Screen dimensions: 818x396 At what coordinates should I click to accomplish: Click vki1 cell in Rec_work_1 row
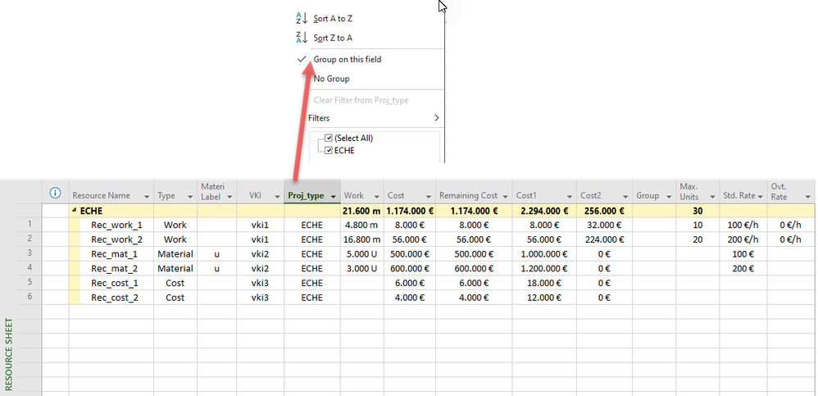260,225
